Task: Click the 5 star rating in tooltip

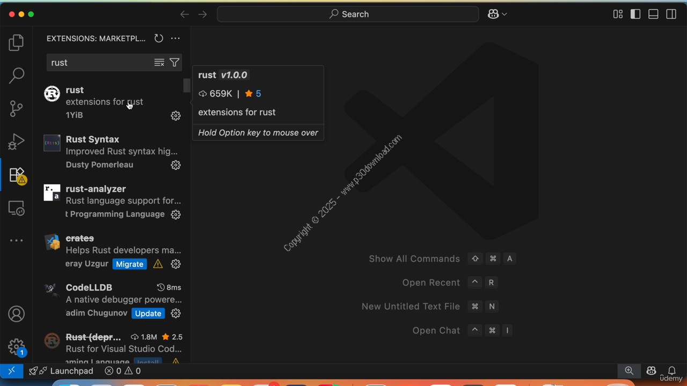Action: pos(253,94)
